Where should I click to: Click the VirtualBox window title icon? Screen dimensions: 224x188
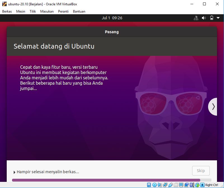coord(4,4)
